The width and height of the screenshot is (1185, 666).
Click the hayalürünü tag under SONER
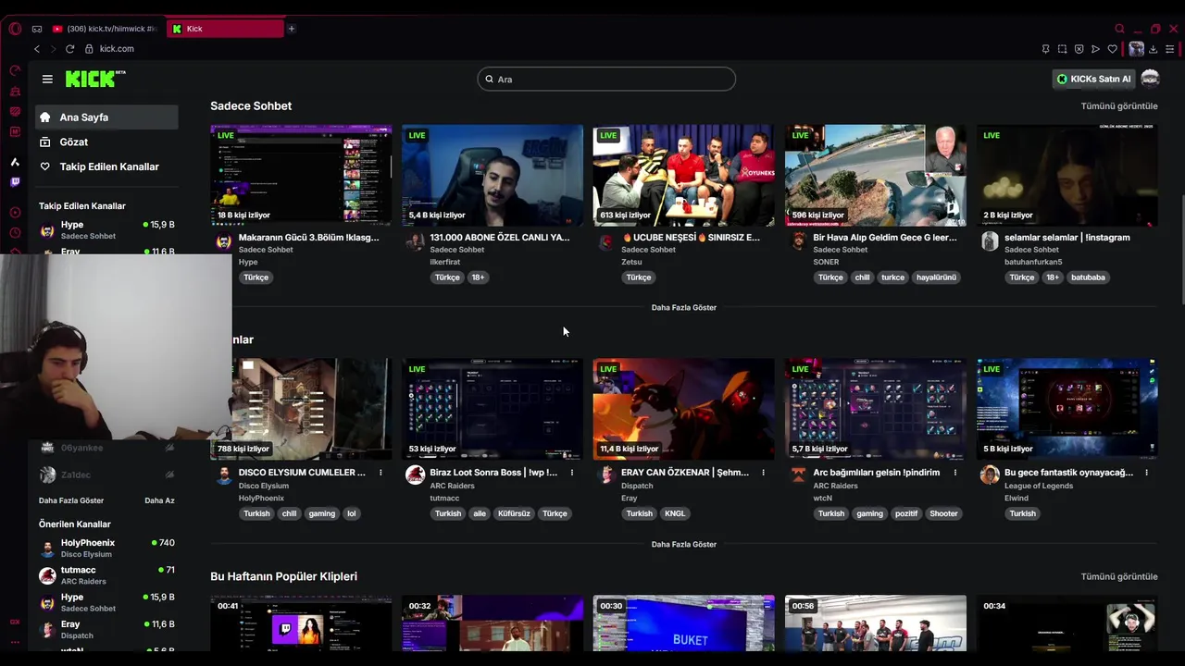[x=936, y=277]
